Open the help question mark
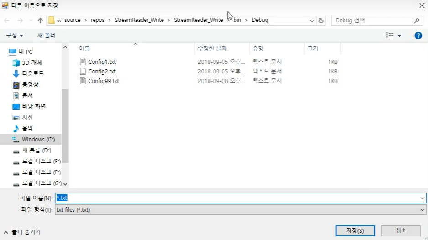This screenshot has height=240, width=428. tap(418, 36)
